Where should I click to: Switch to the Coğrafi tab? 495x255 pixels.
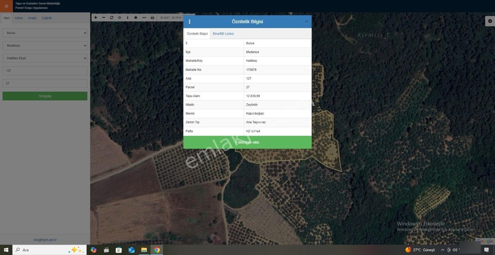tap(47, 18)
